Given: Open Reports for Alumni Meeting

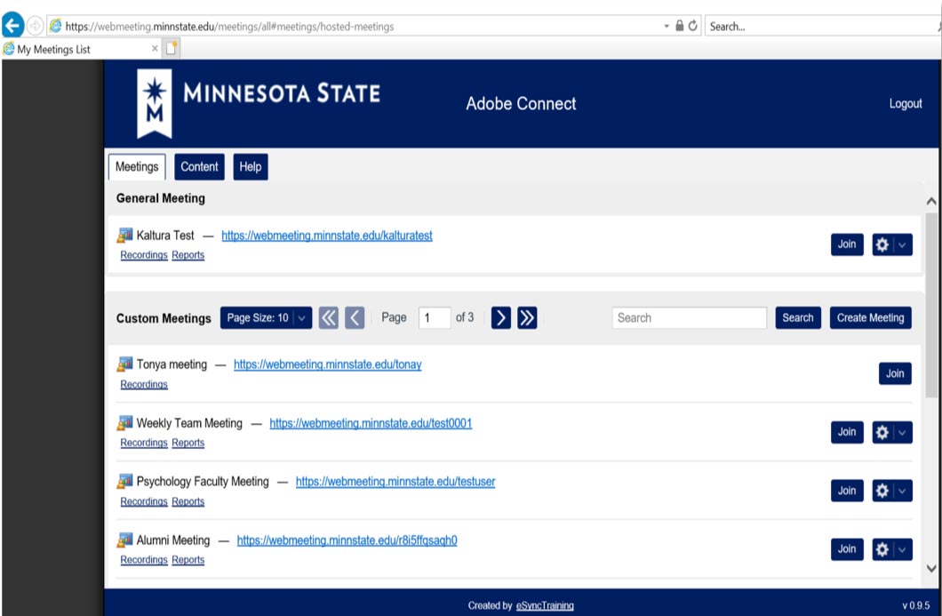Looking at the screenshot, I should pos(188,559).
